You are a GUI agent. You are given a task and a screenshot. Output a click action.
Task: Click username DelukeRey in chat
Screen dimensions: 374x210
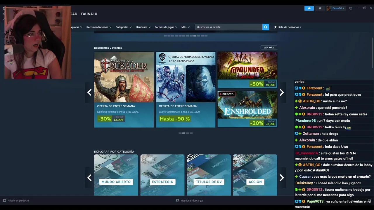tap(304, 183)
